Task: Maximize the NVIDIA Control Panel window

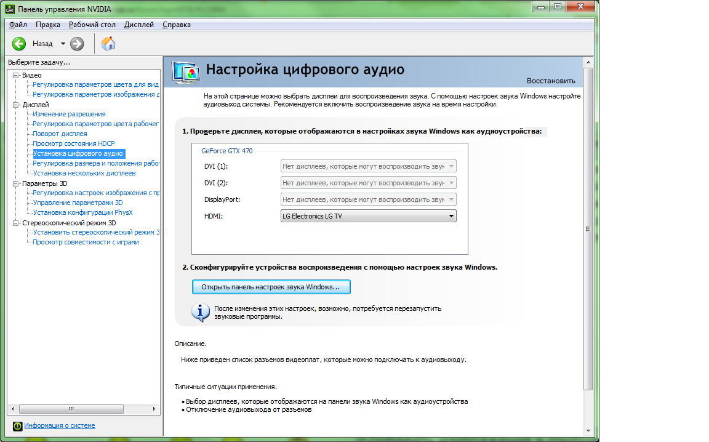Action: (x=558, y=7)
